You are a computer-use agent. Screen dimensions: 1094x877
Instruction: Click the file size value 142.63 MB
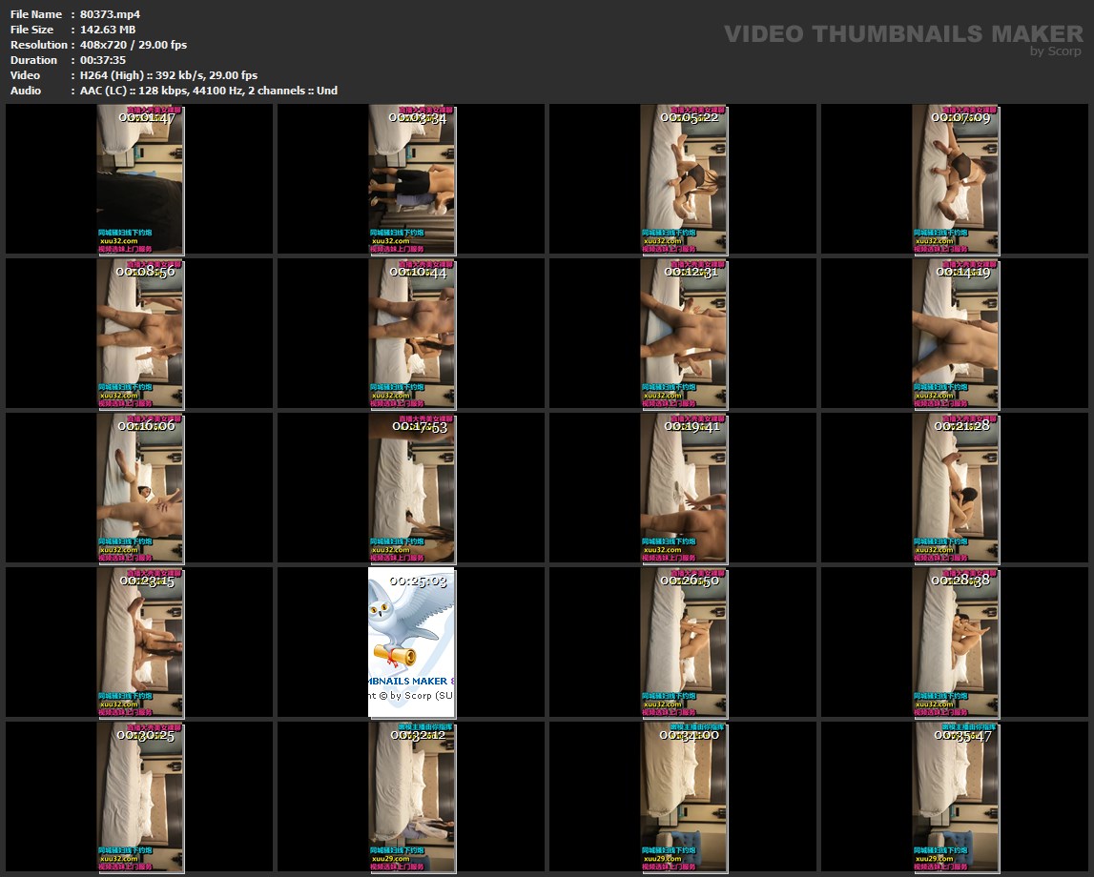[108, 30]
